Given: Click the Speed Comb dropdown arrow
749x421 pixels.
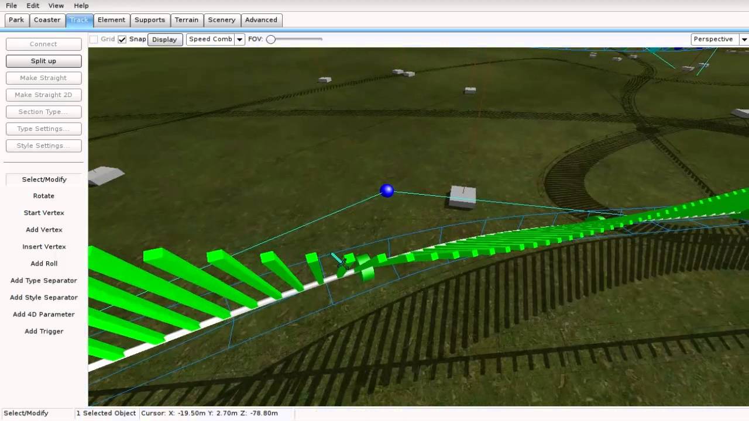Looking at the screenshot, I should pos(239,39).
